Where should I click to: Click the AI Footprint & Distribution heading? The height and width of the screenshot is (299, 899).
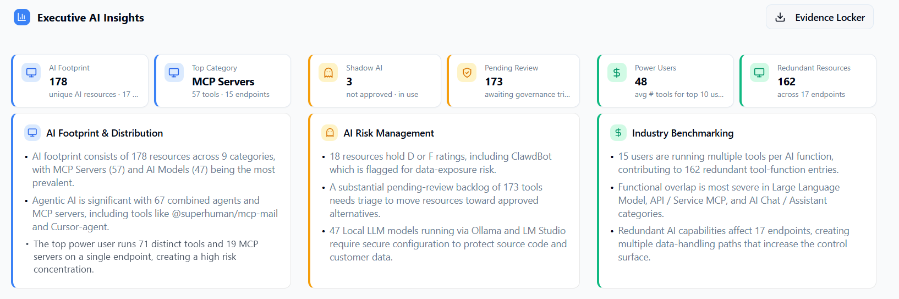click(x=105, y=133)
